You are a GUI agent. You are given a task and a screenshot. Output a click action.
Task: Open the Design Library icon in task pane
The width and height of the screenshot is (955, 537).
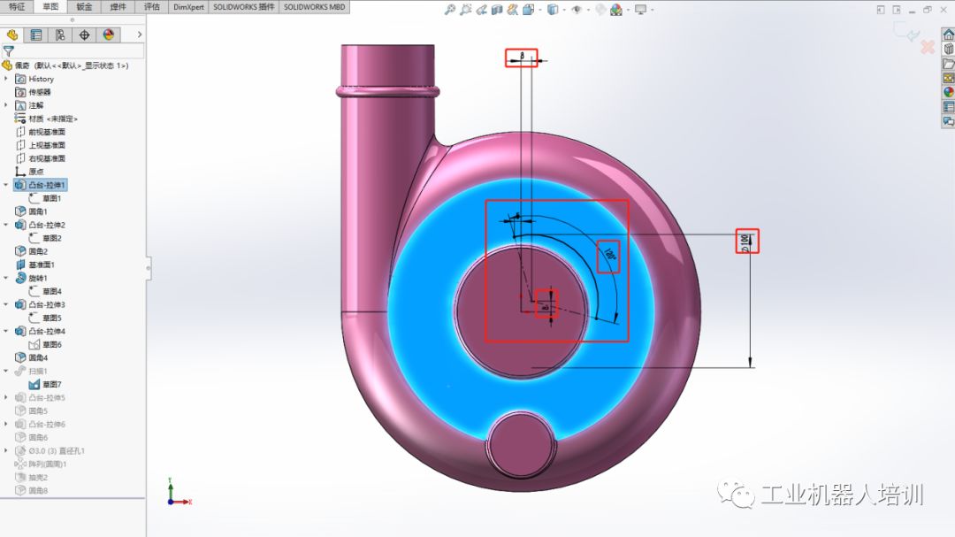[x=949, y=49]
